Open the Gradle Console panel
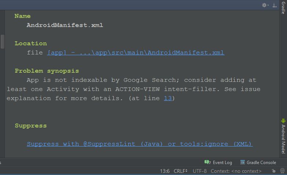Image resolution: width=287 pixels, height=175 pixels. pos(261,163)
